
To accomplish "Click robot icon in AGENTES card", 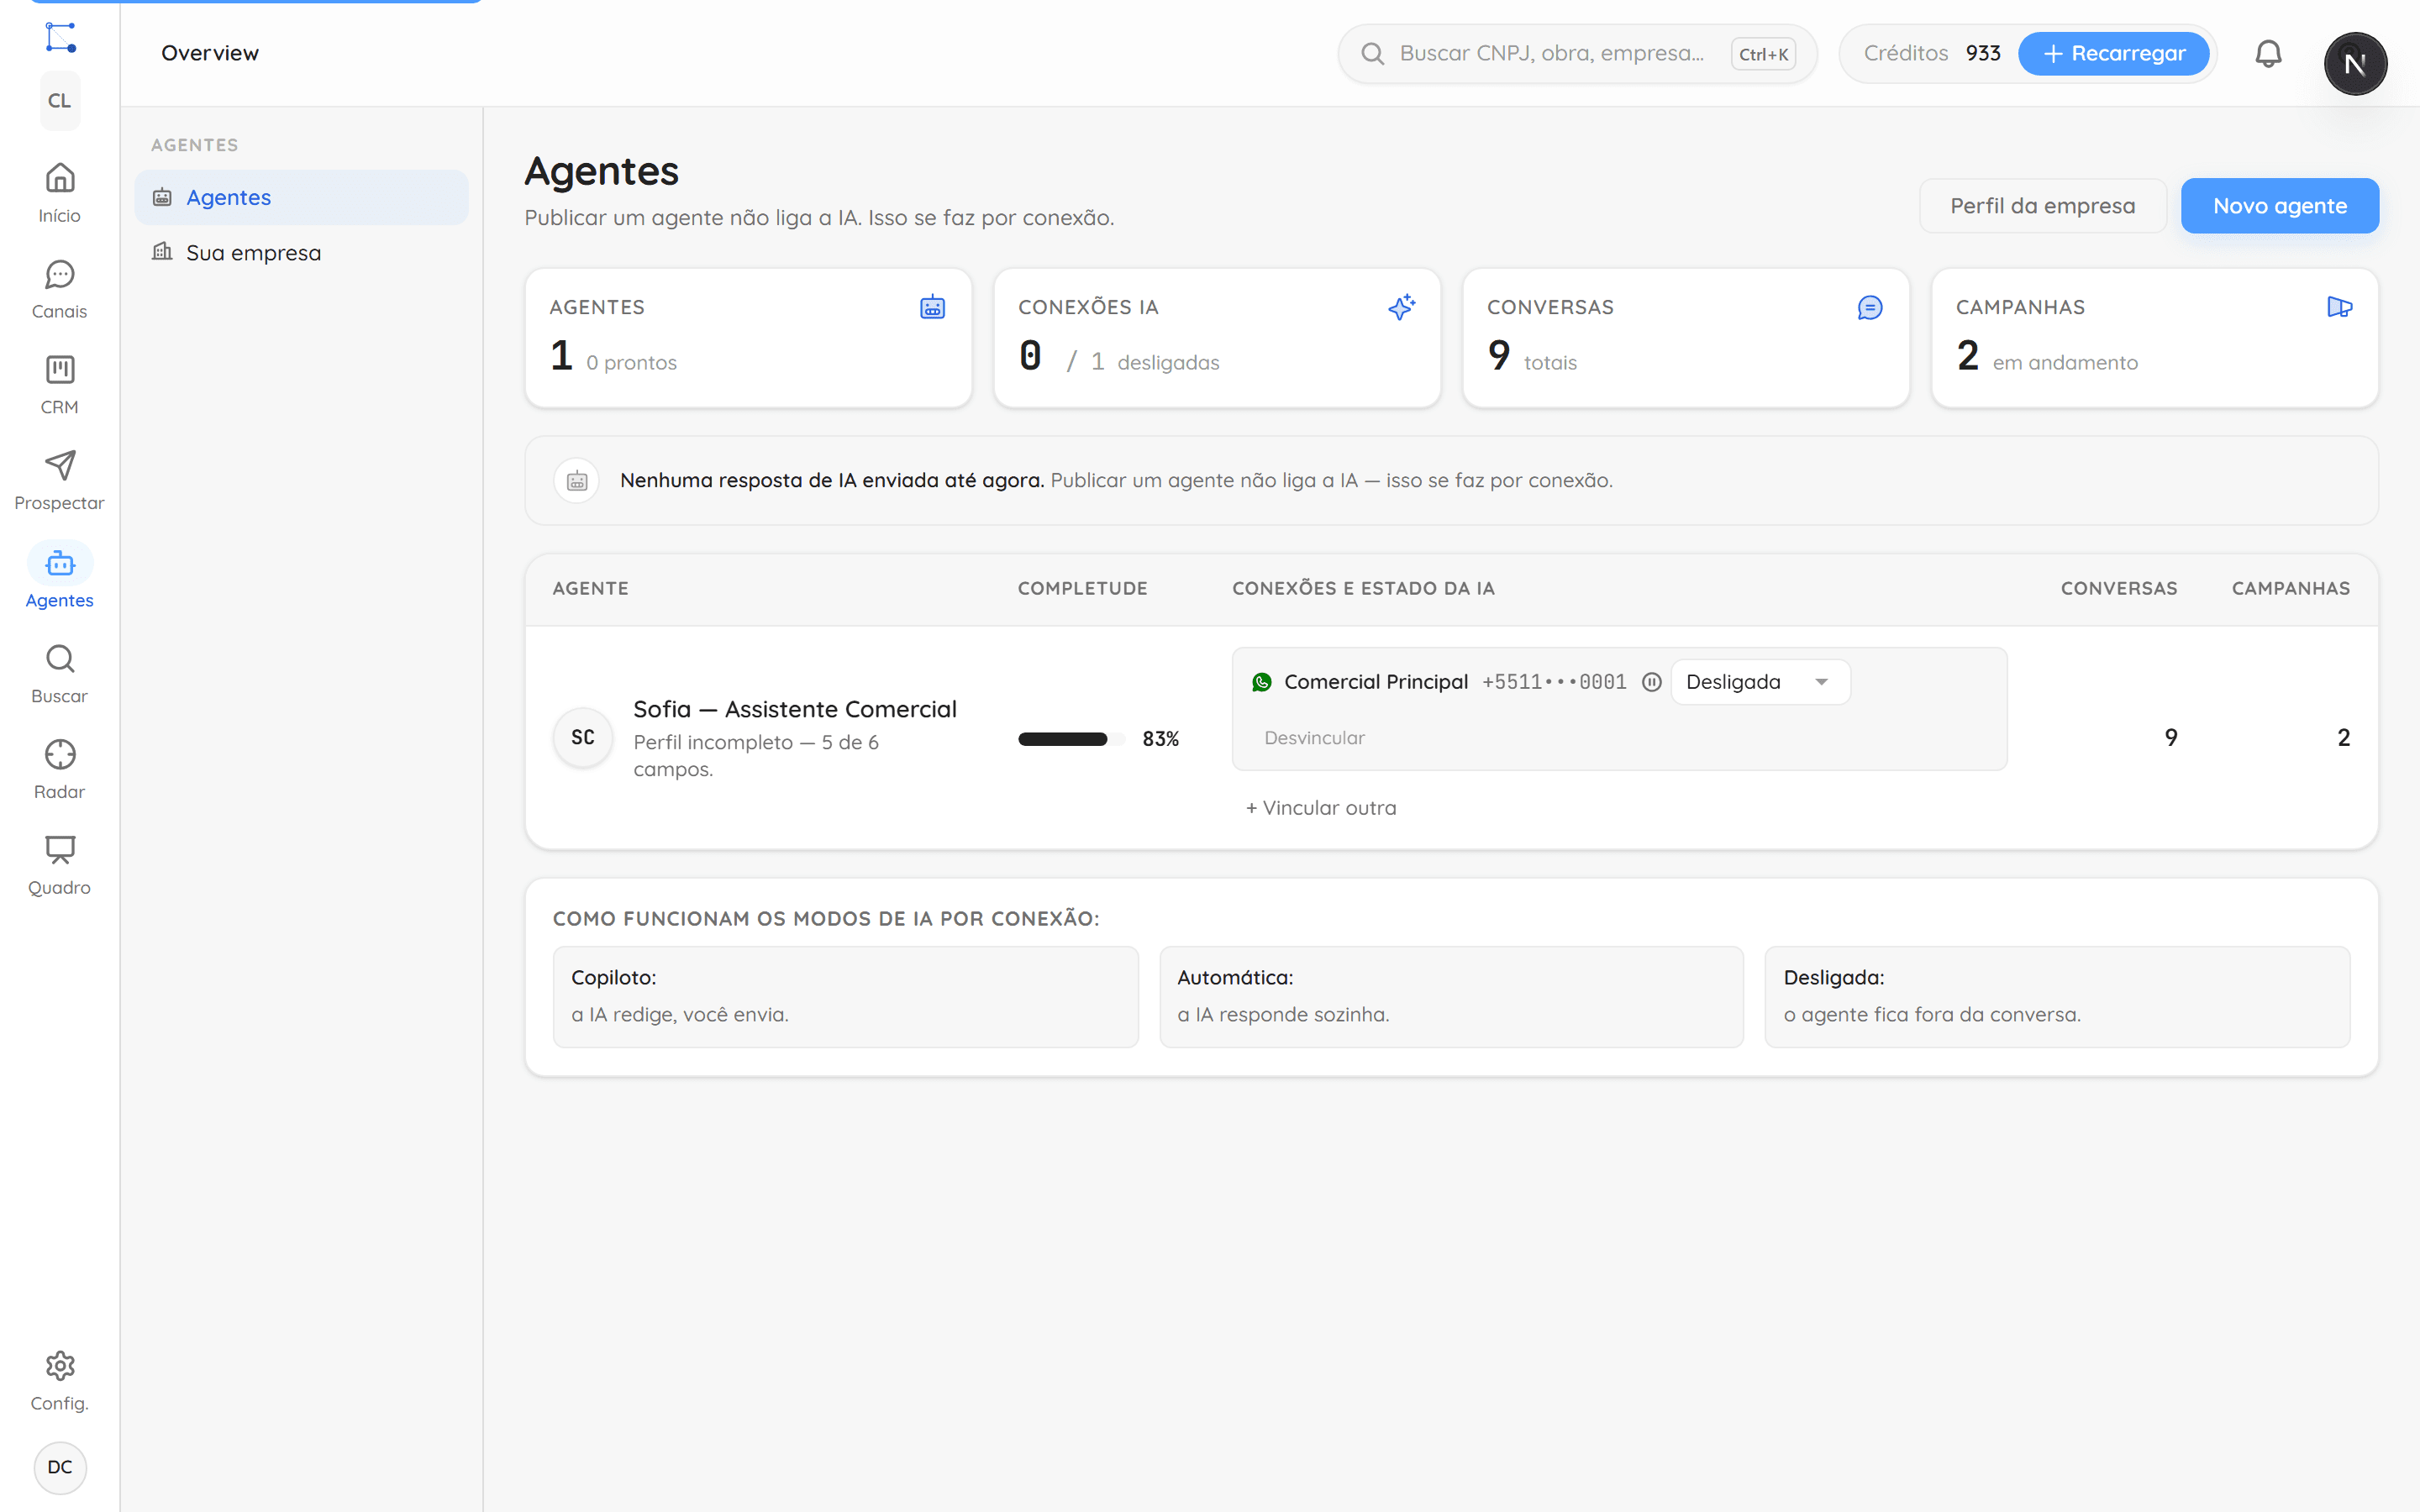I will click(x=932, y=307).
